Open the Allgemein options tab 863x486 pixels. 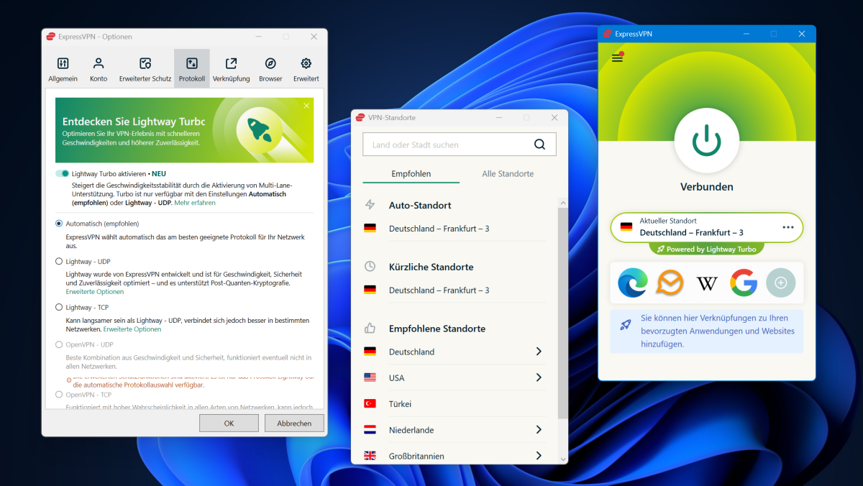click(63, 69)
